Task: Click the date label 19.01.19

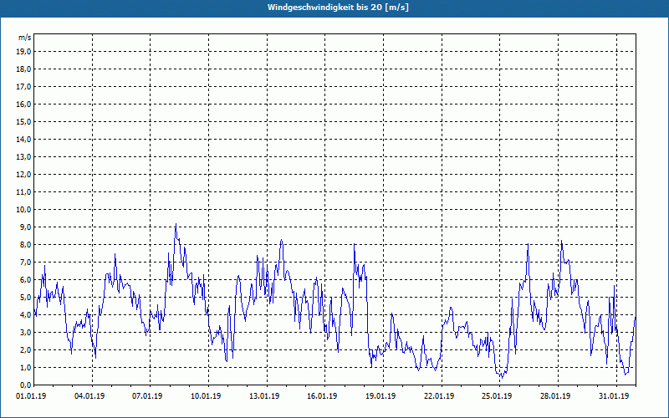Action: (380, 396)
